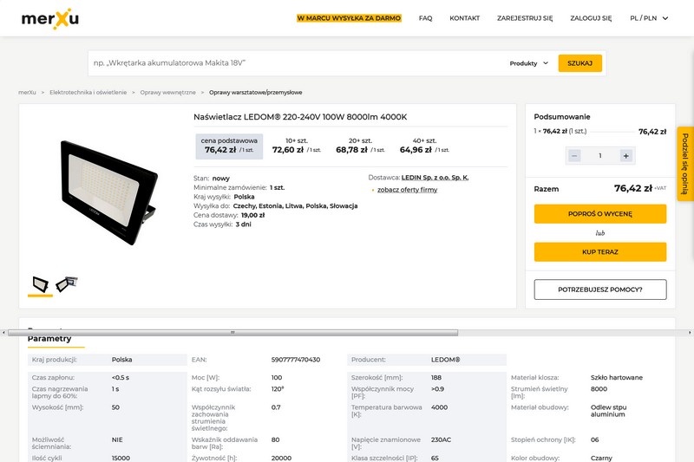Click Napięcie znamionowe value 230AC
This screenshot has height=462, width=694.
click(x=441, y=439)
